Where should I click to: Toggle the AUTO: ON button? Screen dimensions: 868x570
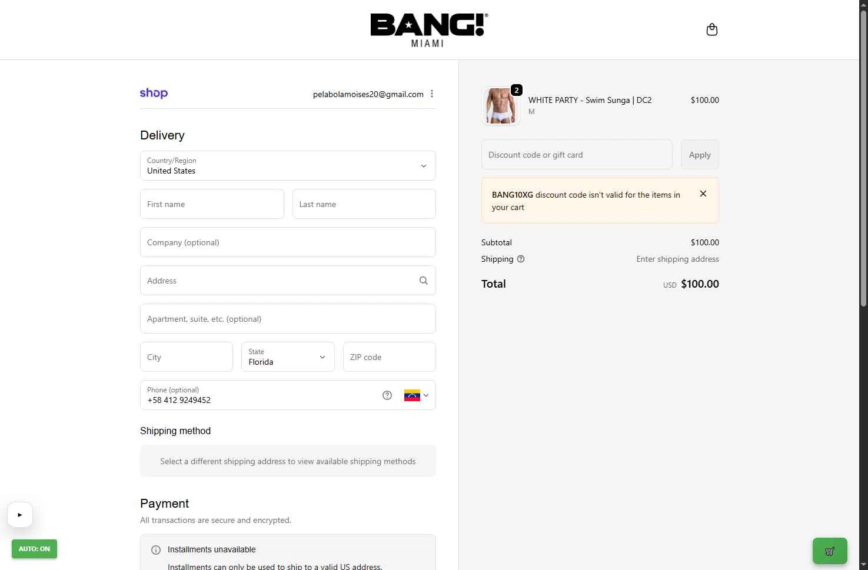point(34,549)
